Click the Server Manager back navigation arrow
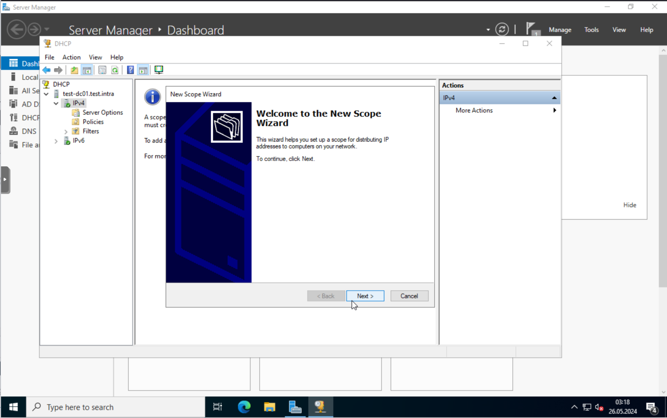The image size is (667, 418). pos(16,29)
